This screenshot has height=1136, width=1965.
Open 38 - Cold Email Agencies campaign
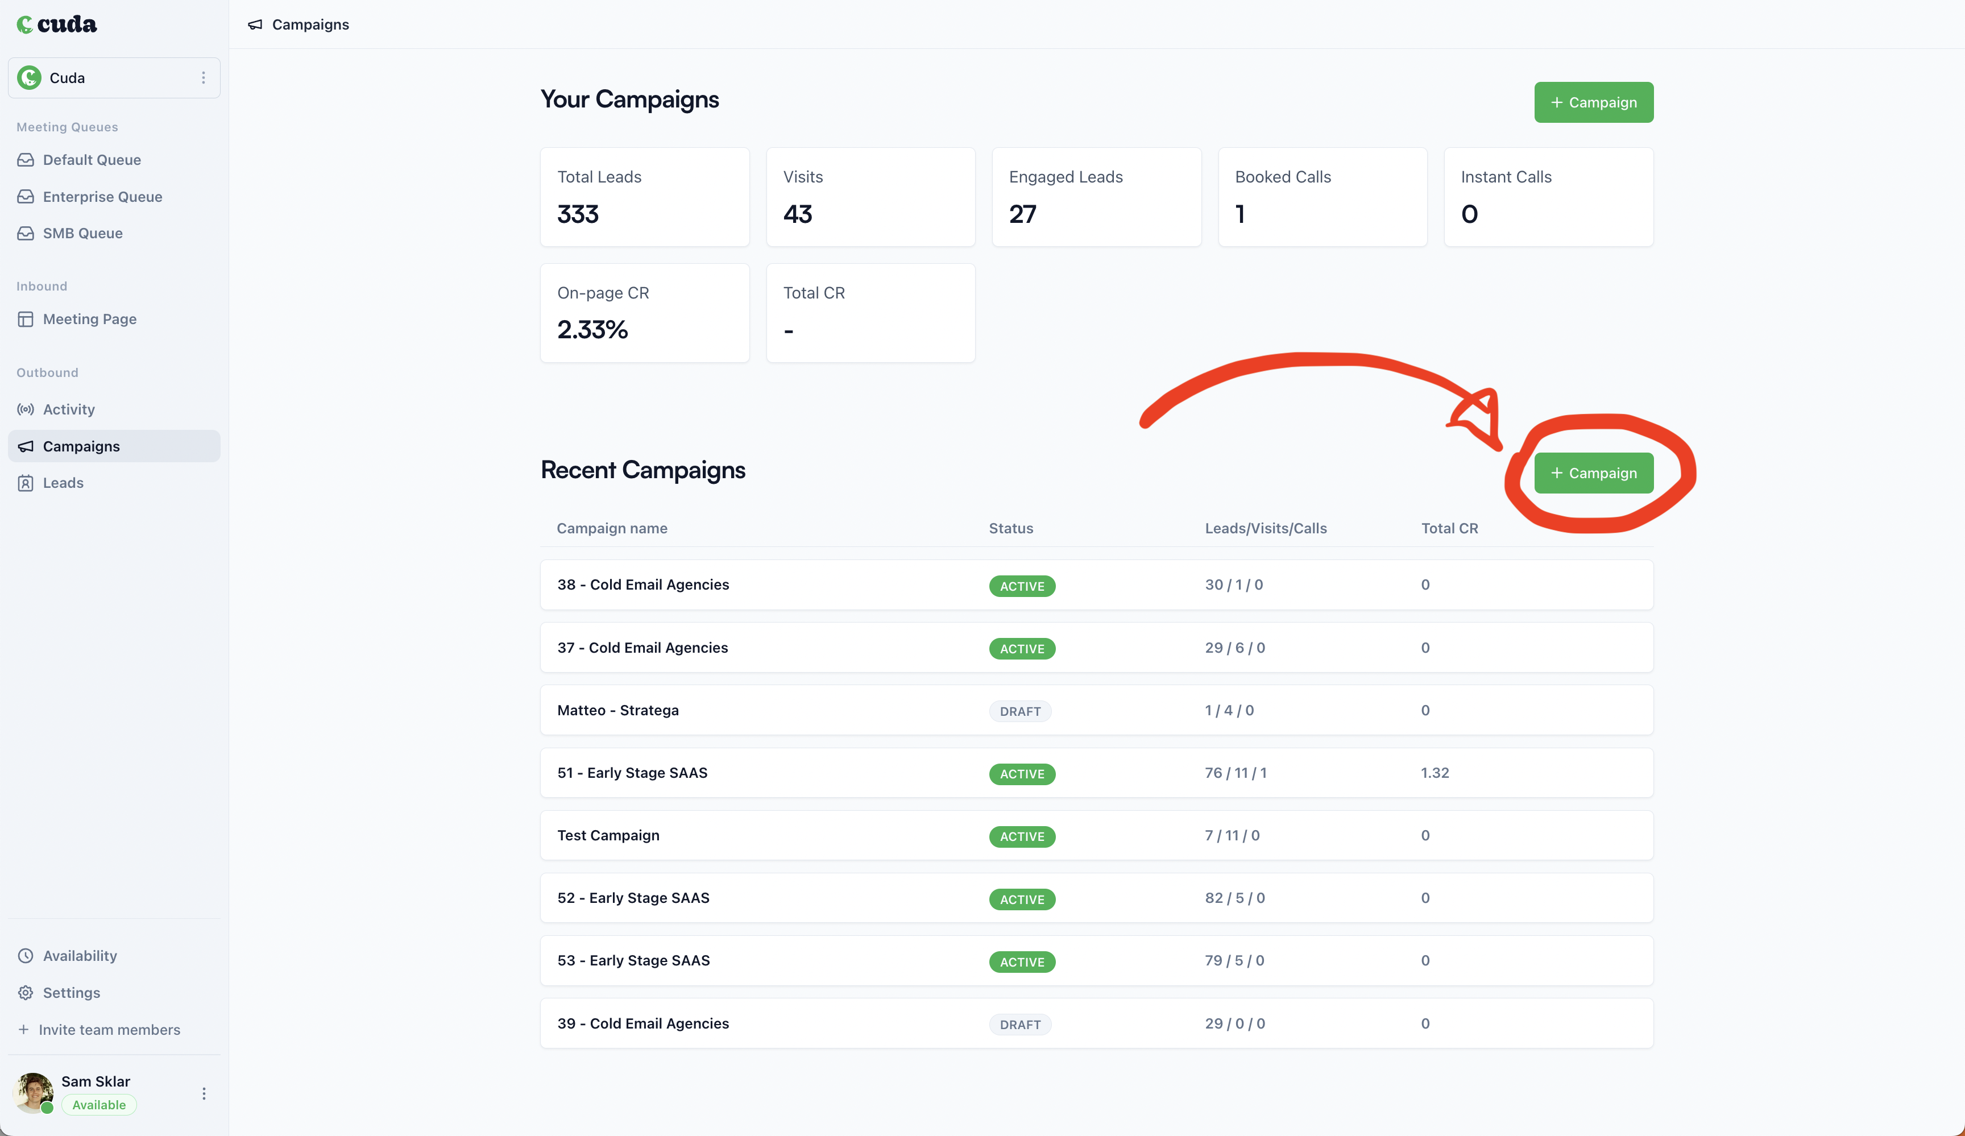1096,584
